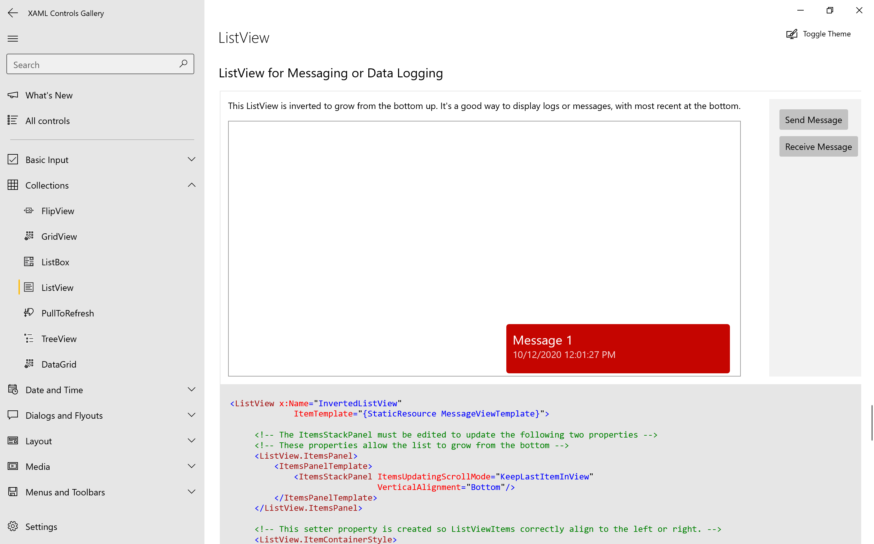Image resolution: width=874 pixels, height=544 pixels.
Task: Select the ListBox control icon
Action: pos(29,261)
